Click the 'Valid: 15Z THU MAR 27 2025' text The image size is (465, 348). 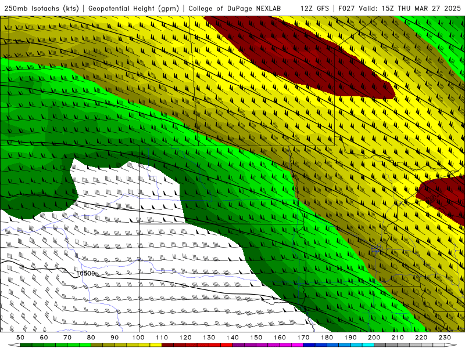(410, 8)
